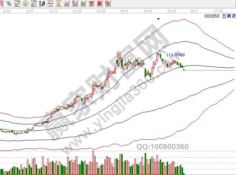Open the fan-shaped drawing tool icon

(x=42, y=4)
